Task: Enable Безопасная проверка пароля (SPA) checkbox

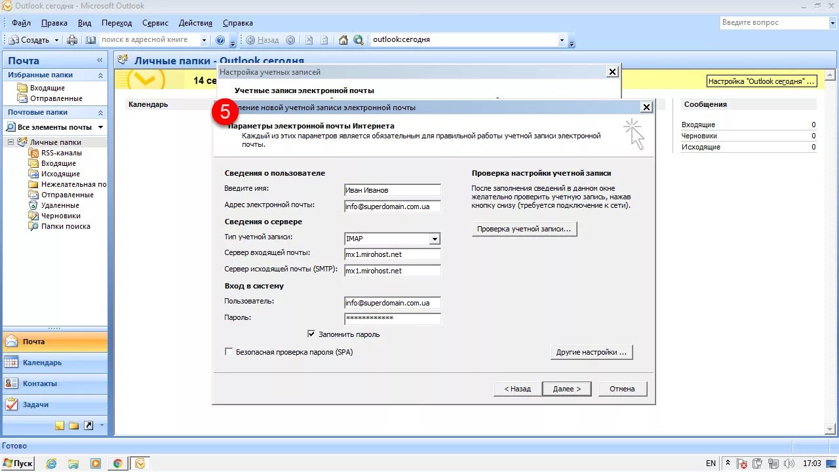Action: tap(229, 352)
